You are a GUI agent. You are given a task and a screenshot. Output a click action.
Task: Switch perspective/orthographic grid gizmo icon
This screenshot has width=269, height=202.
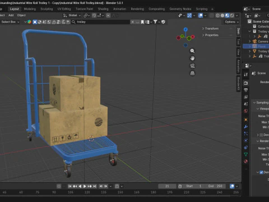click(x=192, y=74)
